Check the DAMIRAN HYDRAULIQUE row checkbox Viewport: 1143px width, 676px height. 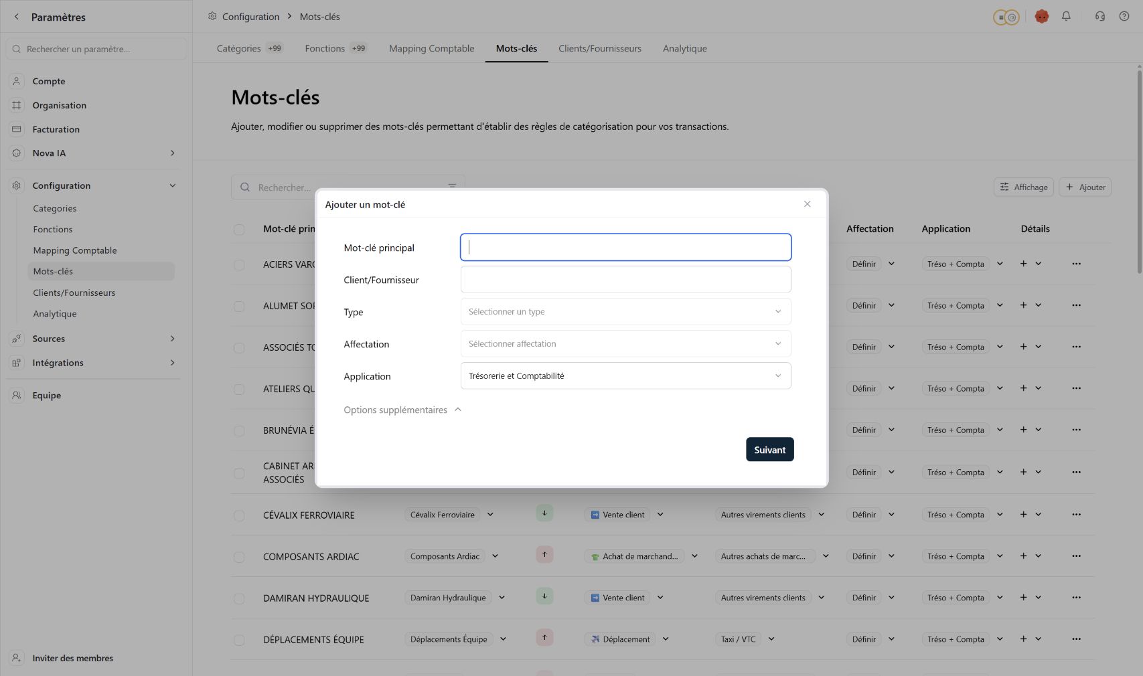pyautogui.click(x=239, y=599)
